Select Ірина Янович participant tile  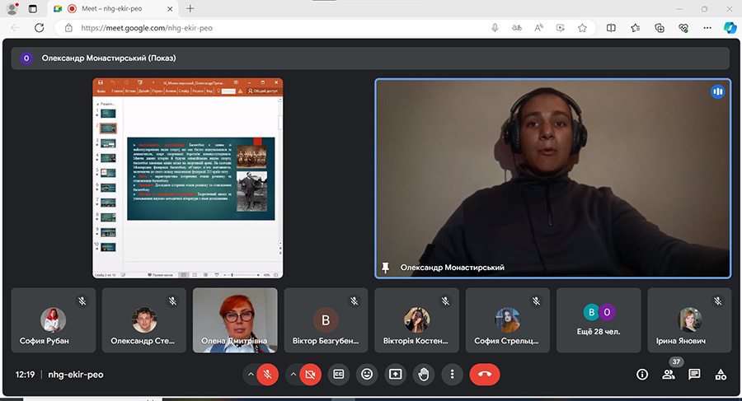pyautogui.click(x=689, y=320)
